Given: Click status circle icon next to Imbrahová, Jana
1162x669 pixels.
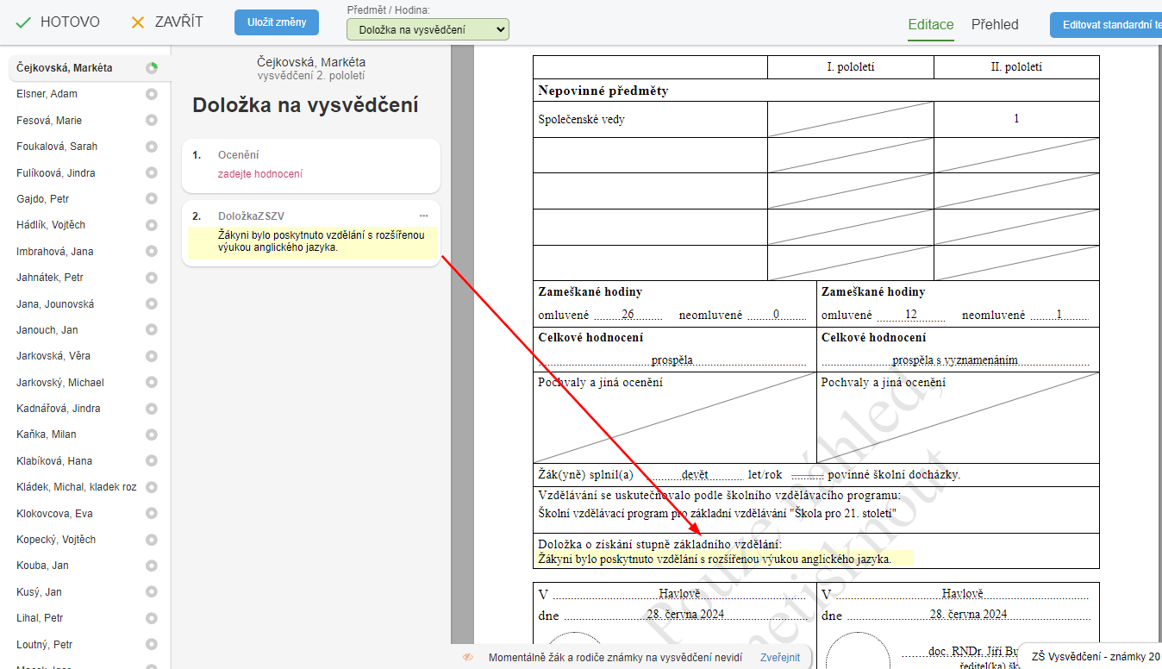Looking at the screenshot, I should tap(152, 252).
